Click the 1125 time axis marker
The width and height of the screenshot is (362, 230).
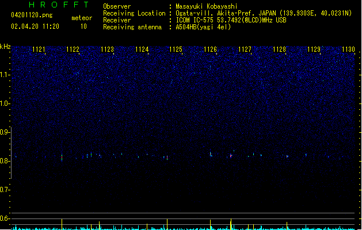click(176, 49)
